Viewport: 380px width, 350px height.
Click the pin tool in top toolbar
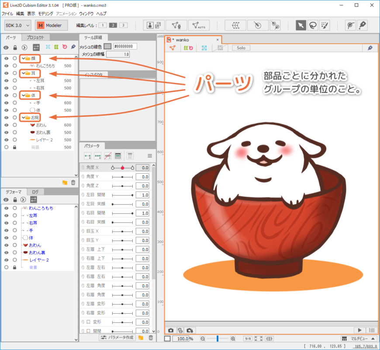(362, 25)
